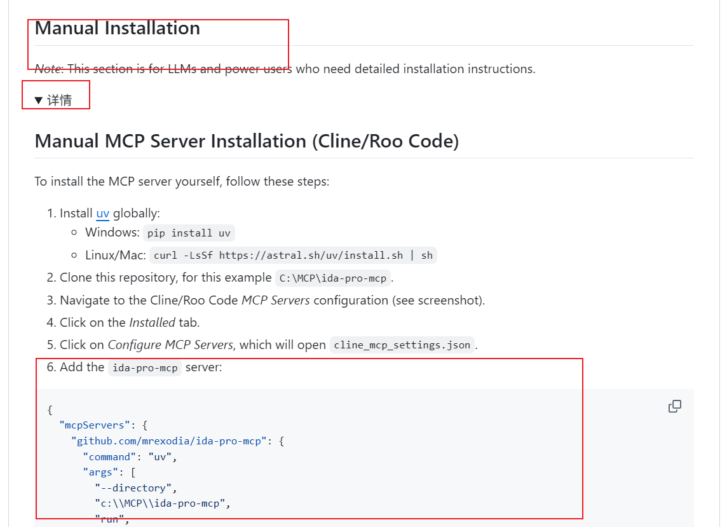The image size is (727, 527).
Task: Click the Manual Installation heading
Action: pos(118,29)
